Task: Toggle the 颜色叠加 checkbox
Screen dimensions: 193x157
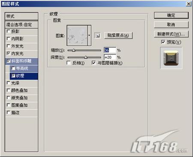Action: 8,91
